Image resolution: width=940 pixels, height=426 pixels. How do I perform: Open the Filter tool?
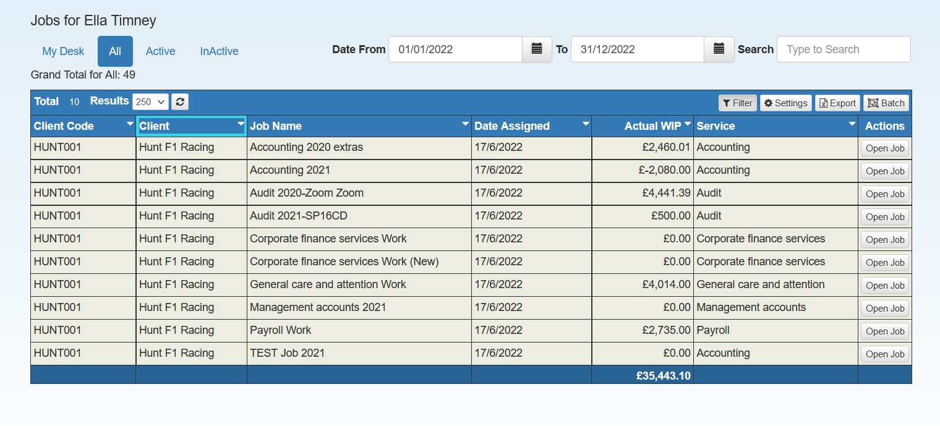pyautogui.click(x=737, y=103)
